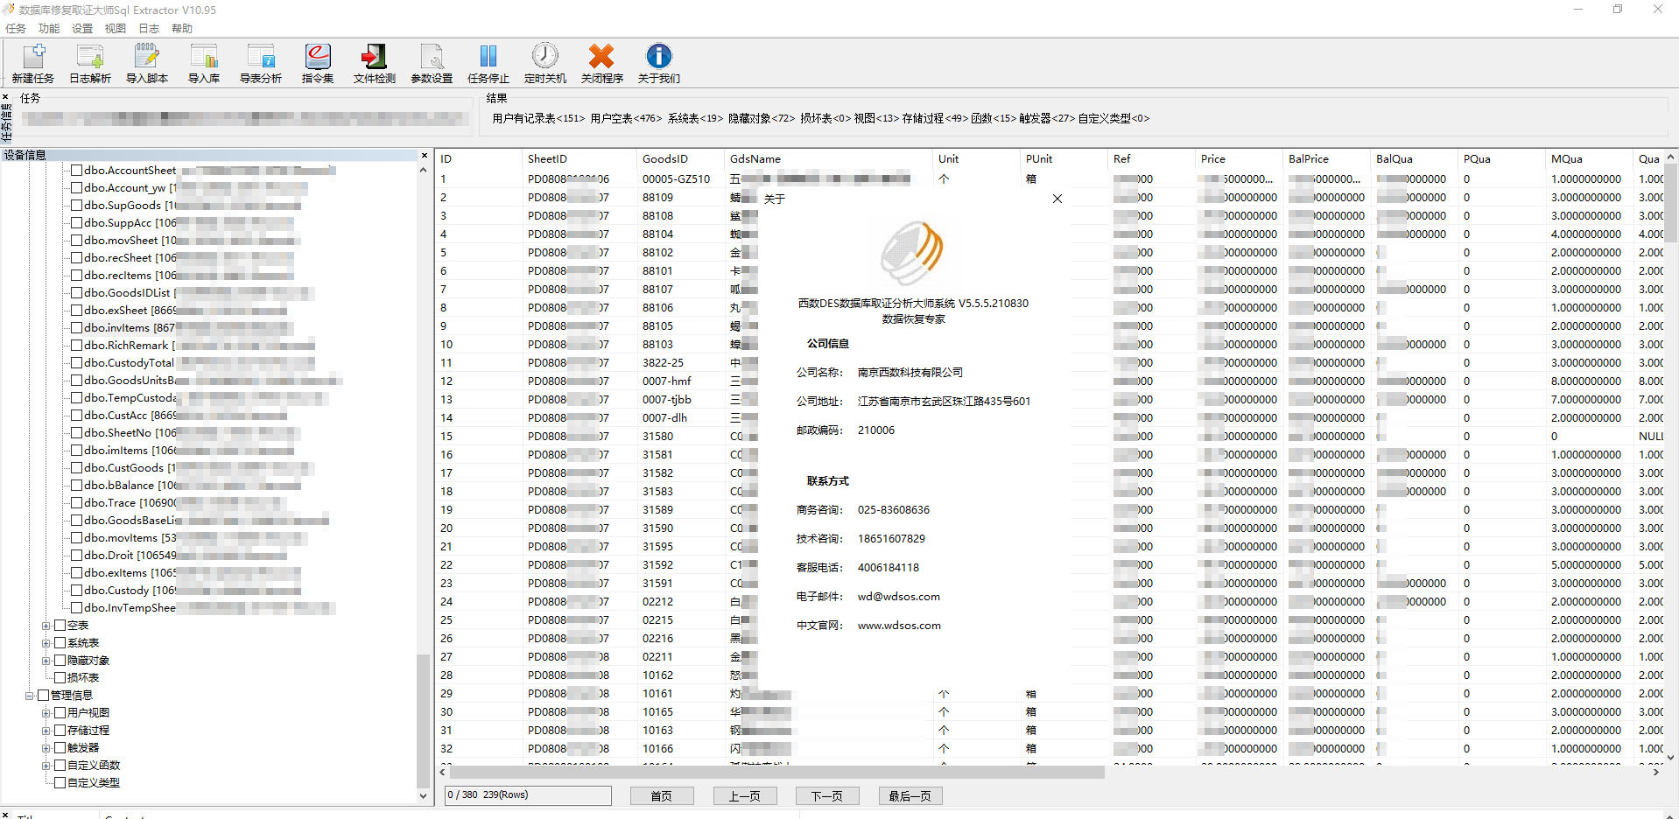Viewport: 1679px width, 819px height.
Task: Open the 任务 menu
Action: tap(16, 28)
